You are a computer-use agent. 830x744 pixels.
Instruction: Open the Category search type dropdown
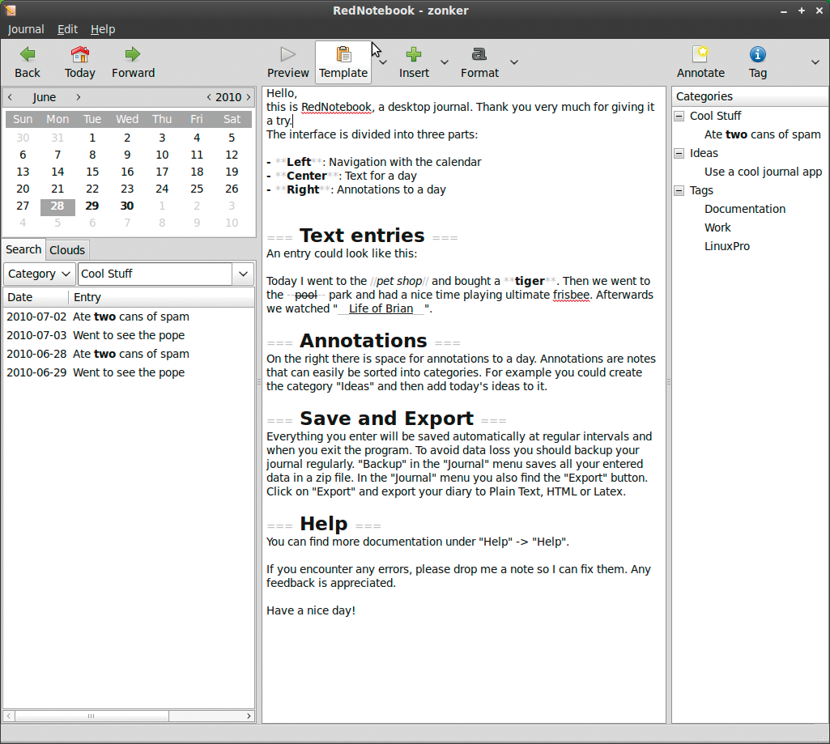point(39,274)
